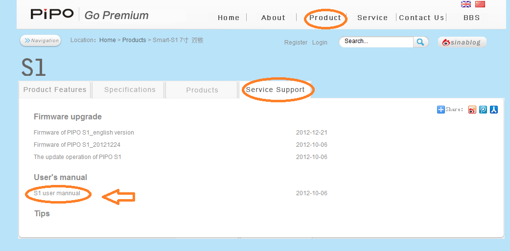This screenshot has width=510, height=251.
Task: Share via the blue Renren icon
Action: (x=494, y=110)
